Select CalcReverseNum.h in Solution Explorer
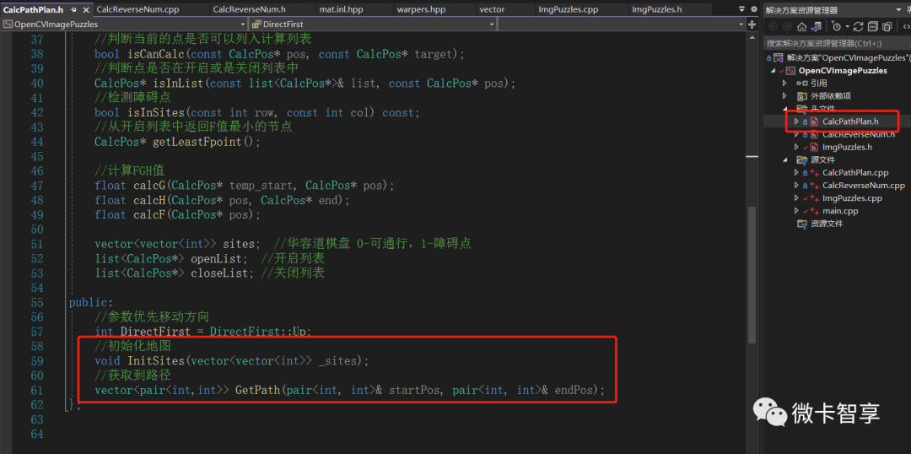The height and width of the screenshot is (454, 911). click(x=859, y=134)
